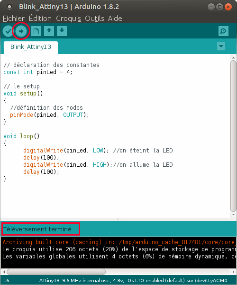Click the comment '//on éteint la LED'
The image size is (237, 285).
(143, 151)
